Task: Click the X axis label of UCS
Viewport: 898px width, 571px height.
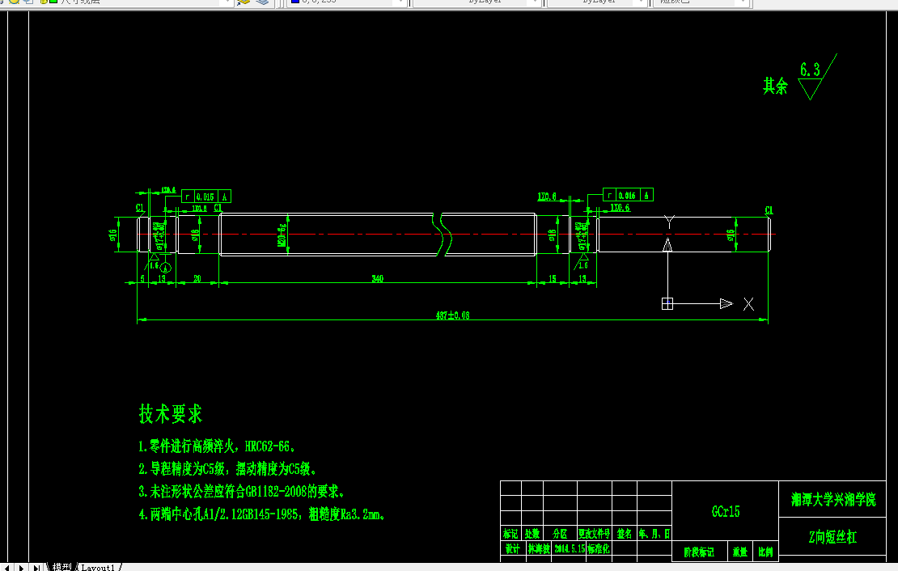Action: 748,304
